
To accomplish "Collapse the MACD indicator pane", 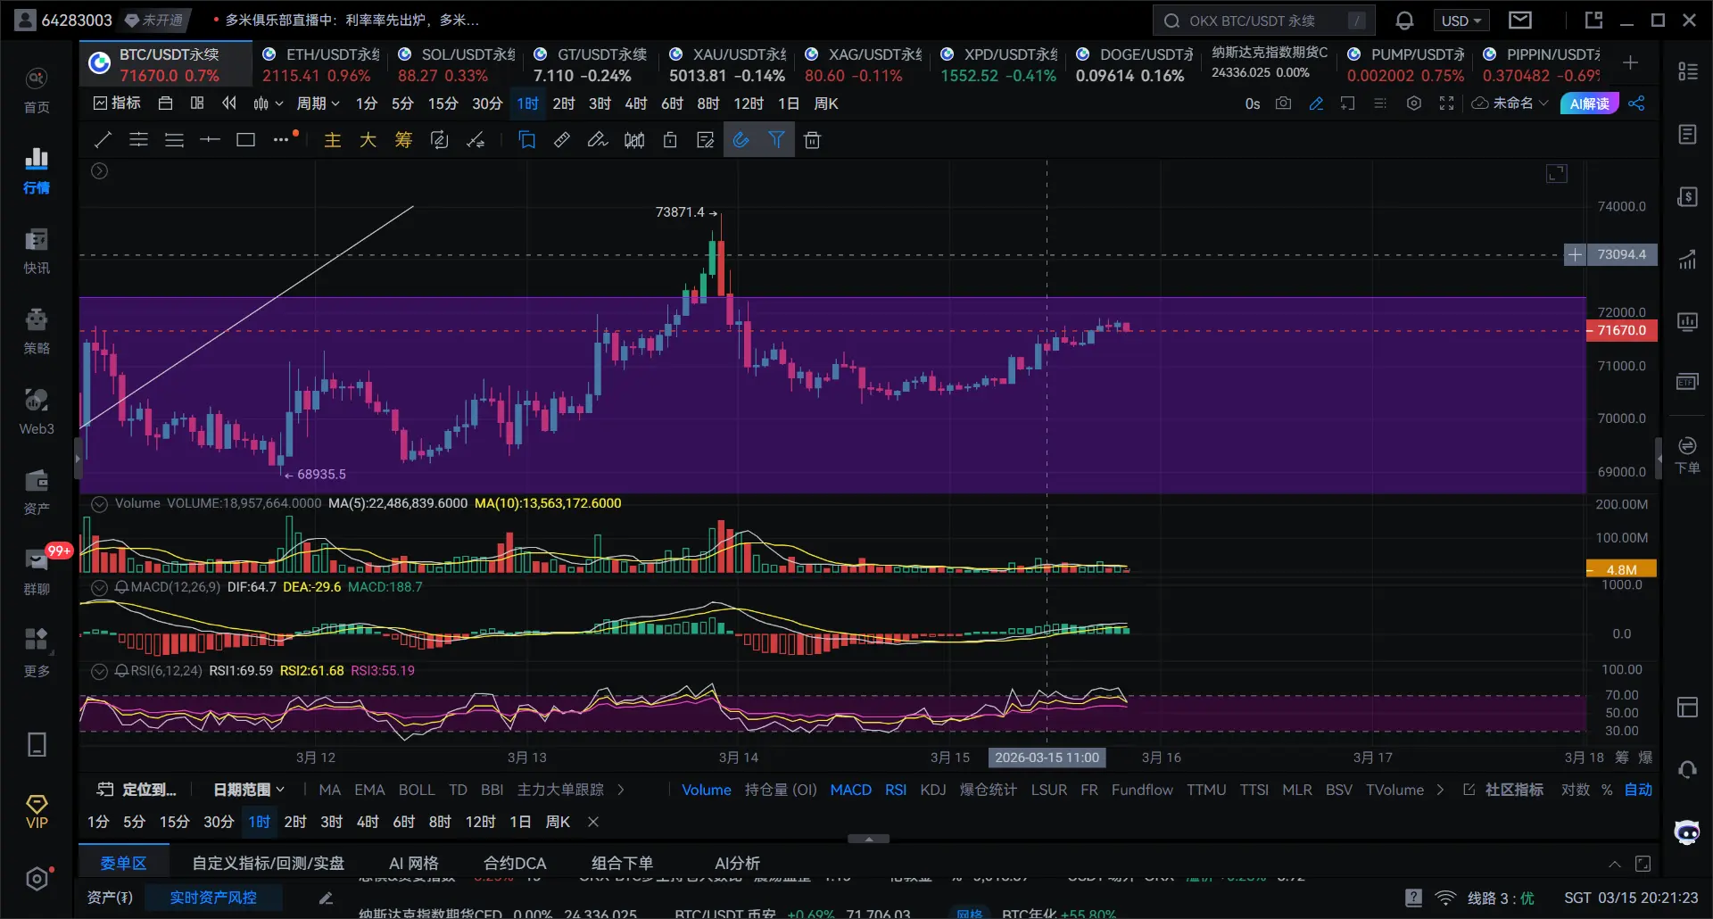I will pyautogui.click(x=100, y=587).
